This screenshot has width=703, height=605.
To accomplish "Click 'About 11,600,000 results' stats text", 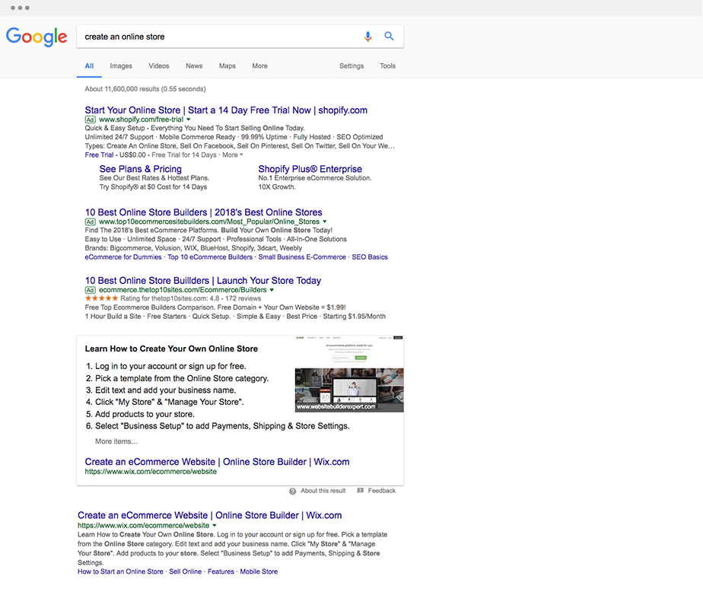I will tap(145, 89).
